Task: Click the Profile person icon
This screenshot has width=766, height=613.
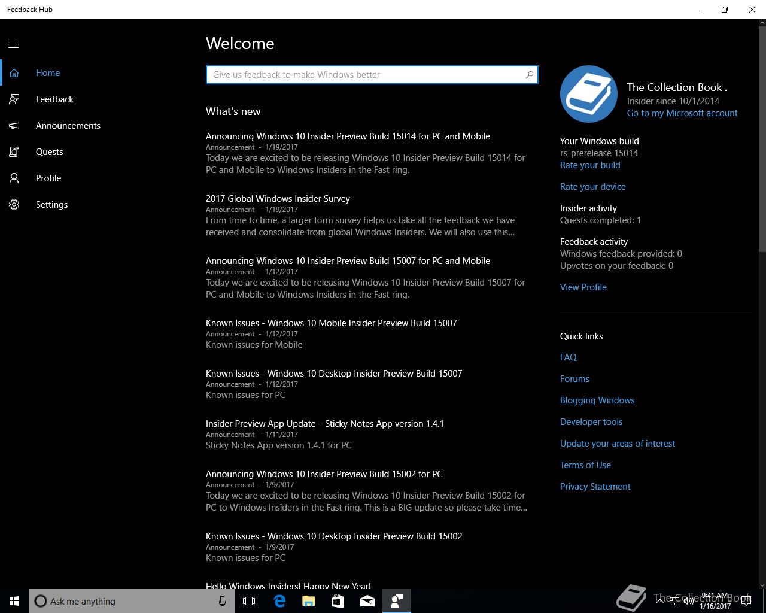Action: (14, 178)
